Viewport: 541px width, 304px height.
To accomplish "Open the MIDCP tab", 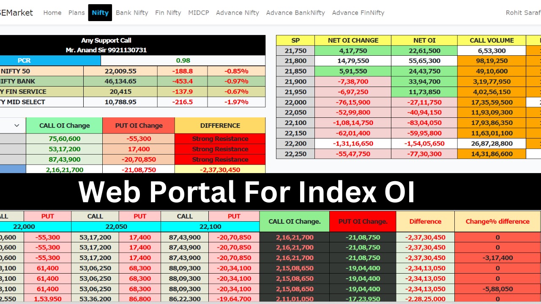I will [x=199, y=13].
